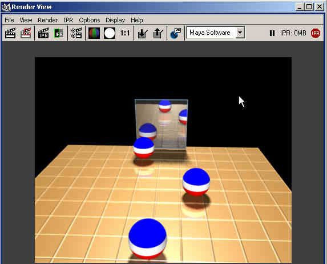The image size is (327, 264).
Task: Click the Redo previous IPR render icon
Action: [x=43, y=33]
